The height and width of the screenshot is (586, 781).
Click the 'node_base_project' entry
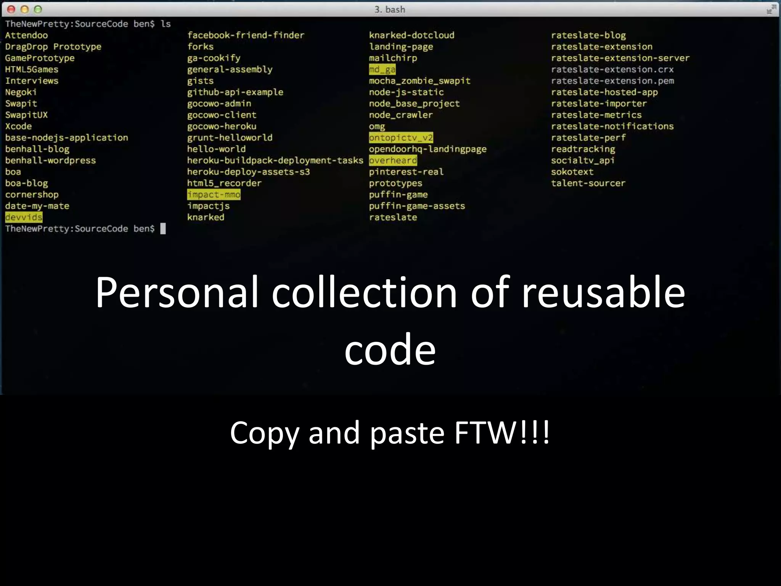tap(414, 103)
